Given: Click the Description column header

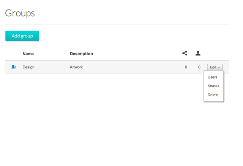Looking at the screenshot, I should [81, 54].
